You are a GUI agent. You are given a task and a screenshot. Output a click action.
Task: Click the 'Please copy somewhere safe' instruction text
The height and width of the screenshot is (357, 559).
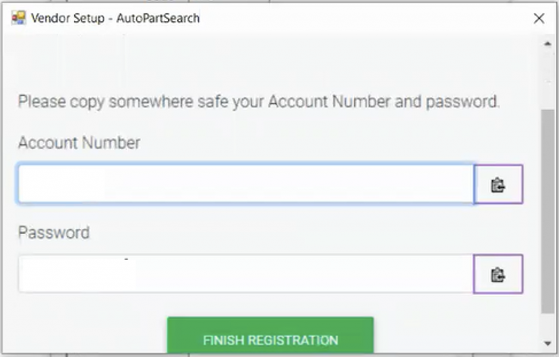coord(259,102)
